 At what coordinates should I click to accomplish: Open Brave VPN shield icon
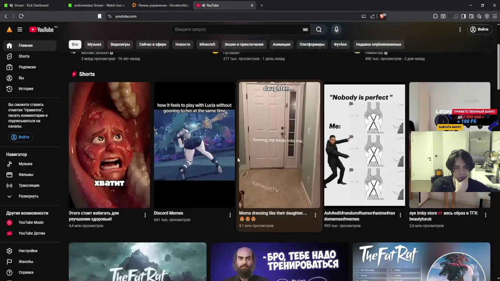[487, 16]
